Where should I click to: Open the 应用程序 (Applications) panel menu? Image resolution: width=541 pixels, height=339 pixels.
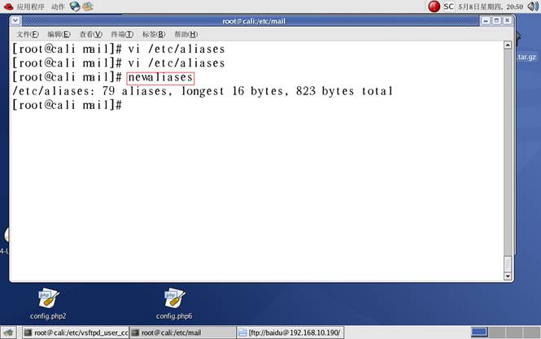[24, 7]
